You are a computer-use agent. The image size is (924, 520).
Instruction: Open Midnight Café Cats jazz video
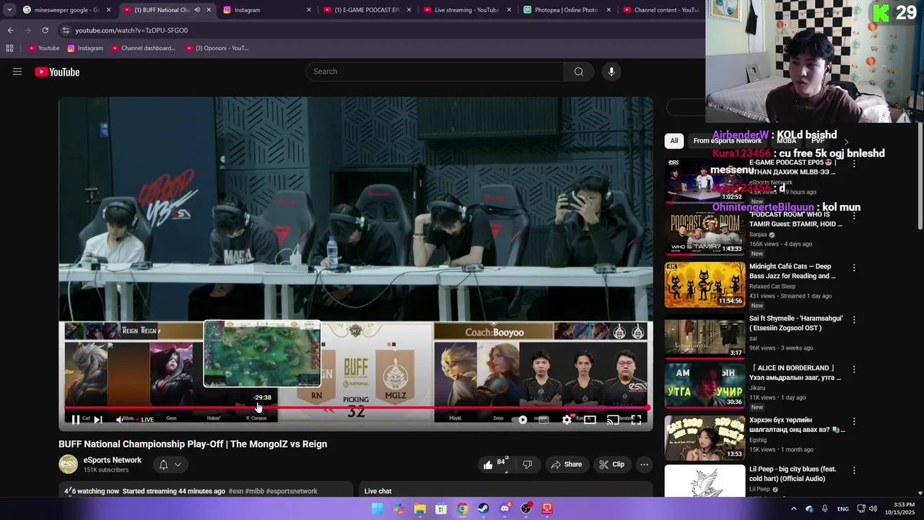click(x=705, y=285)
